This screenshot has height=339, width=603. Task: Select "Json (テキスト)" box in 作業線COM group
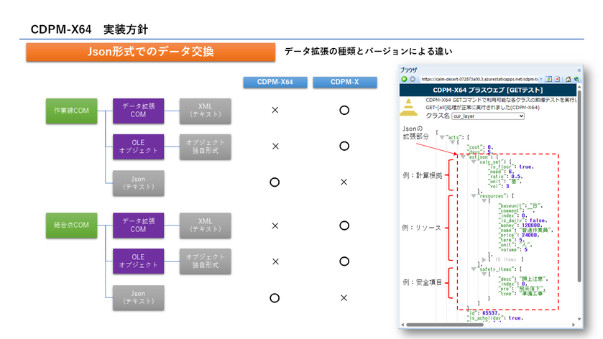[x=139, y=183]
